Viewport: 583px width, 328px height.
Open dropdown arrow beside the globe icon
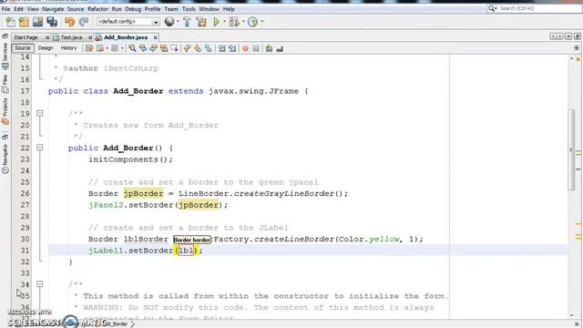[x=178, y=22]
